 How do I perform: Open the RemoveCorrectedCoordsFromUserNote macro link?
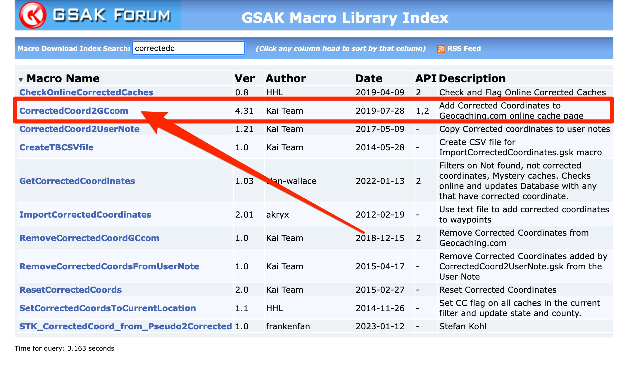click(109, 266)
